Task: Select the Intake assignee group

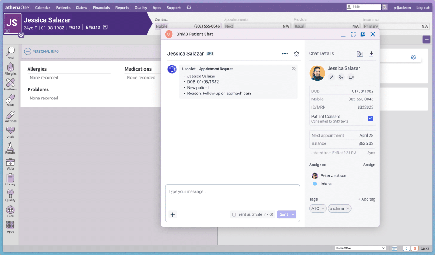Action: click(x=322, y=184)
